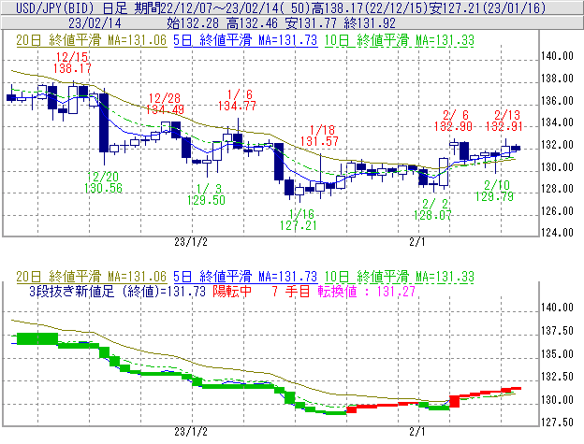Screen dimensions: 584x444
Task: Click the 12/20 130.56 trough label
Action: 103,182
